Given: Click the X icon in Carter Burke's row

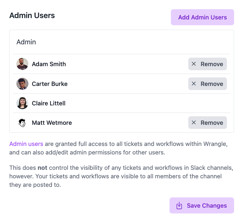Looking at the screenshot, I should pos(194,84).
